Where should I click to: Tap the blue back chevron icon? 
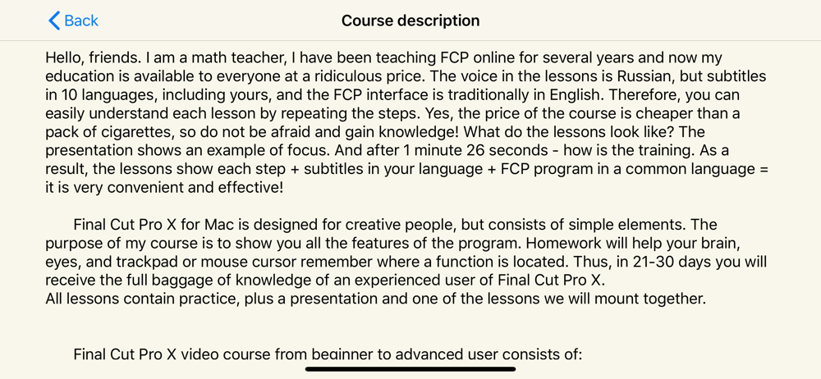[54, 21]
